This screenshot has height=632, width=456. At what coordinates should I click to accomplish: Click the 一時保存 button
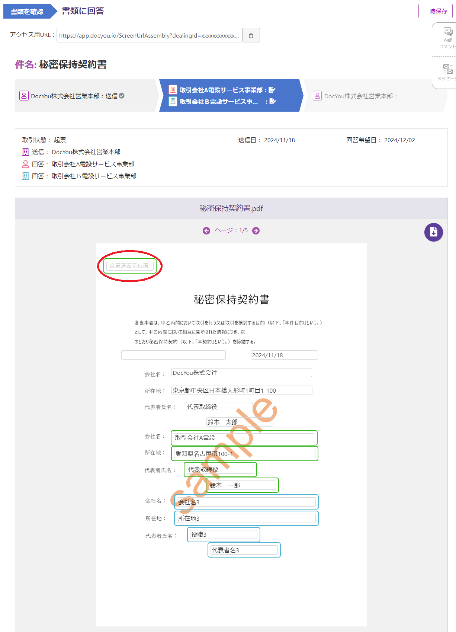click(x=436, y=11)
